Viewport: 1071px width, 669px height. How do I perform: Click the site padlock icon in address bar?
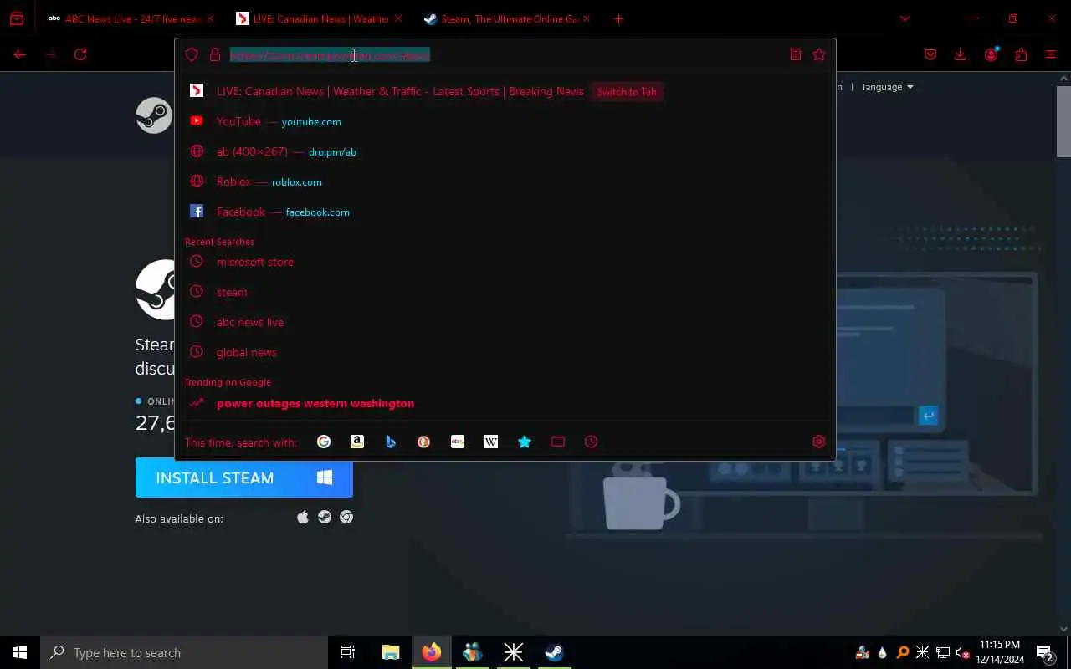pyautogui.click(x=215, y=54)
